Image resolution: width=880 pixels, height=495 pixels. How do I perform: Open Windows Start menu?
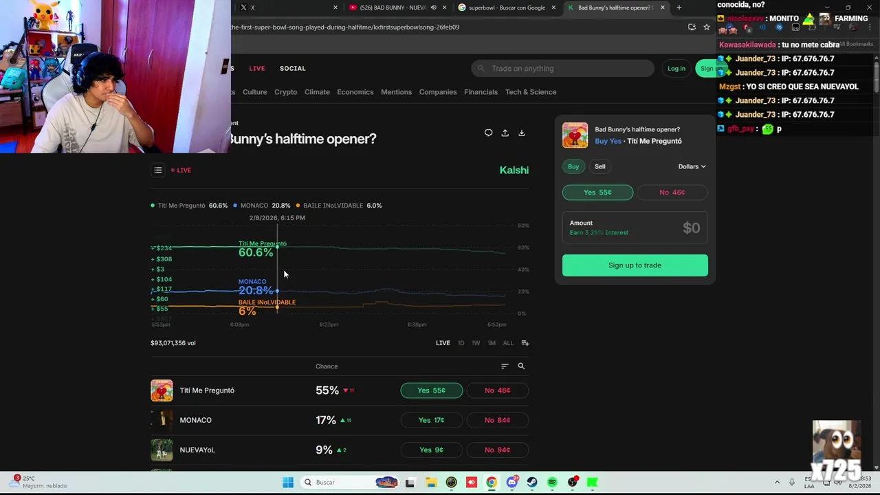click(x=288, y=482)
